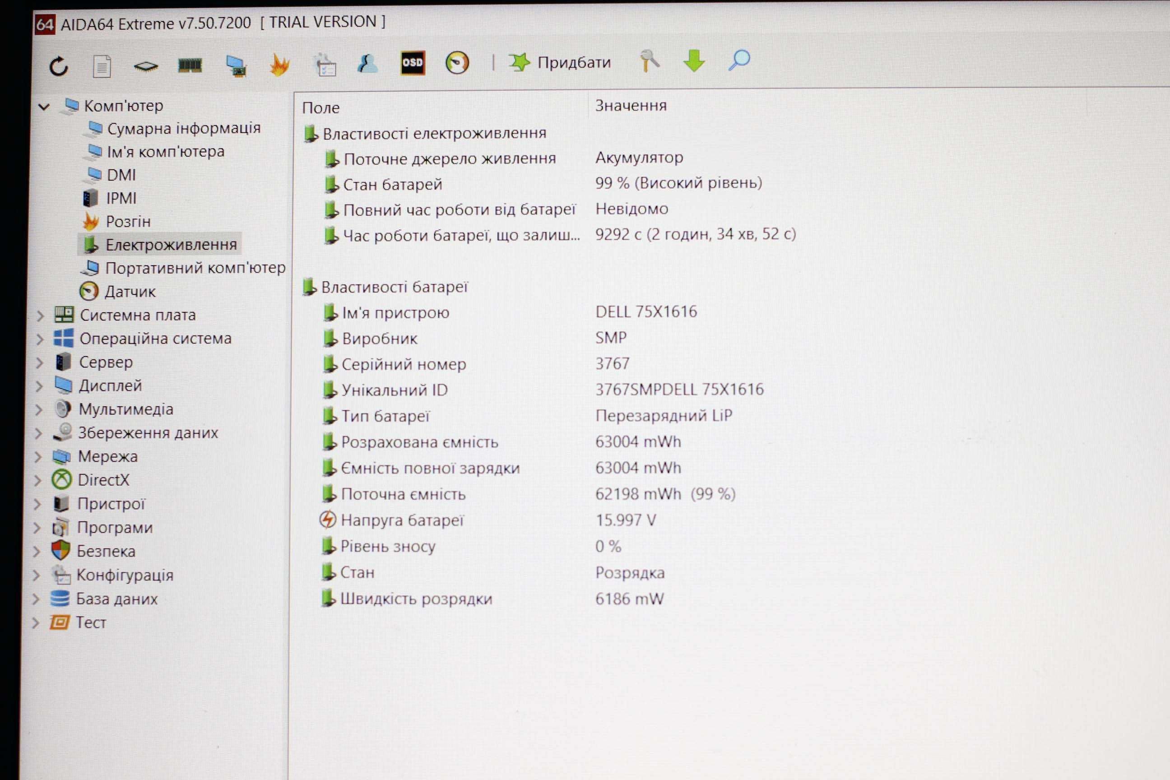Viewport: 1170px width, 780px height.
Task: Expand the Програми tree node
Action: pyautogui.click(x=37, y=528)
